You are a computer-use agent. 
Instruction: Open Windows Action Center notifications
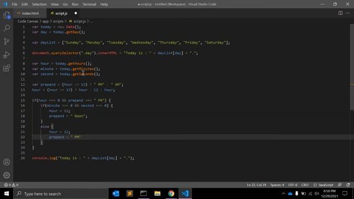(345, 193)
